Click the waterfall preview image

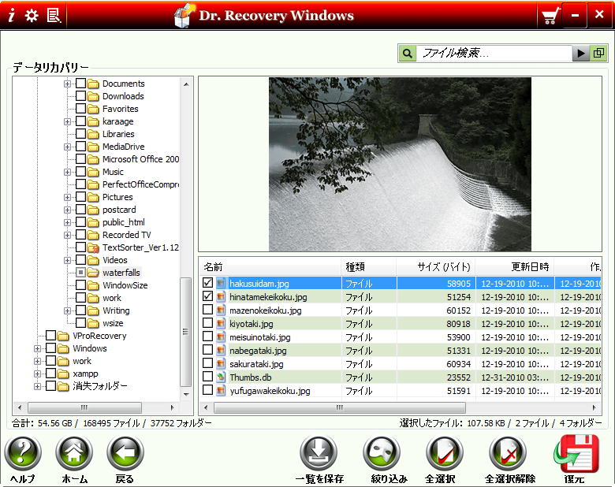pyautogui.click(x=400, y=164)
